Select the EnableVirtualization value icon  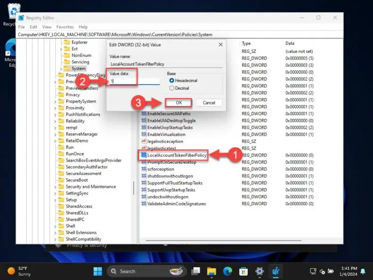tap(144, 134)
